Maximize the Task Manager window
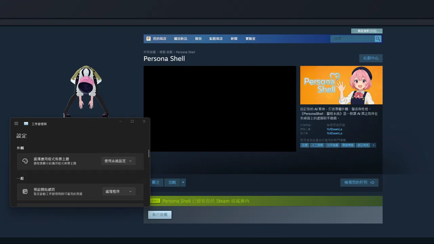434x244 pixels. coord(132,121)
